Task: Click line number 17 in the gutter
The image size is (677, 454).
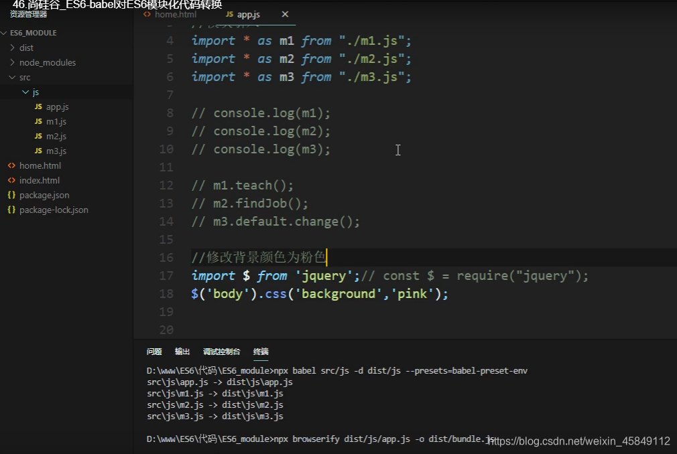Action: coord(166,276)
